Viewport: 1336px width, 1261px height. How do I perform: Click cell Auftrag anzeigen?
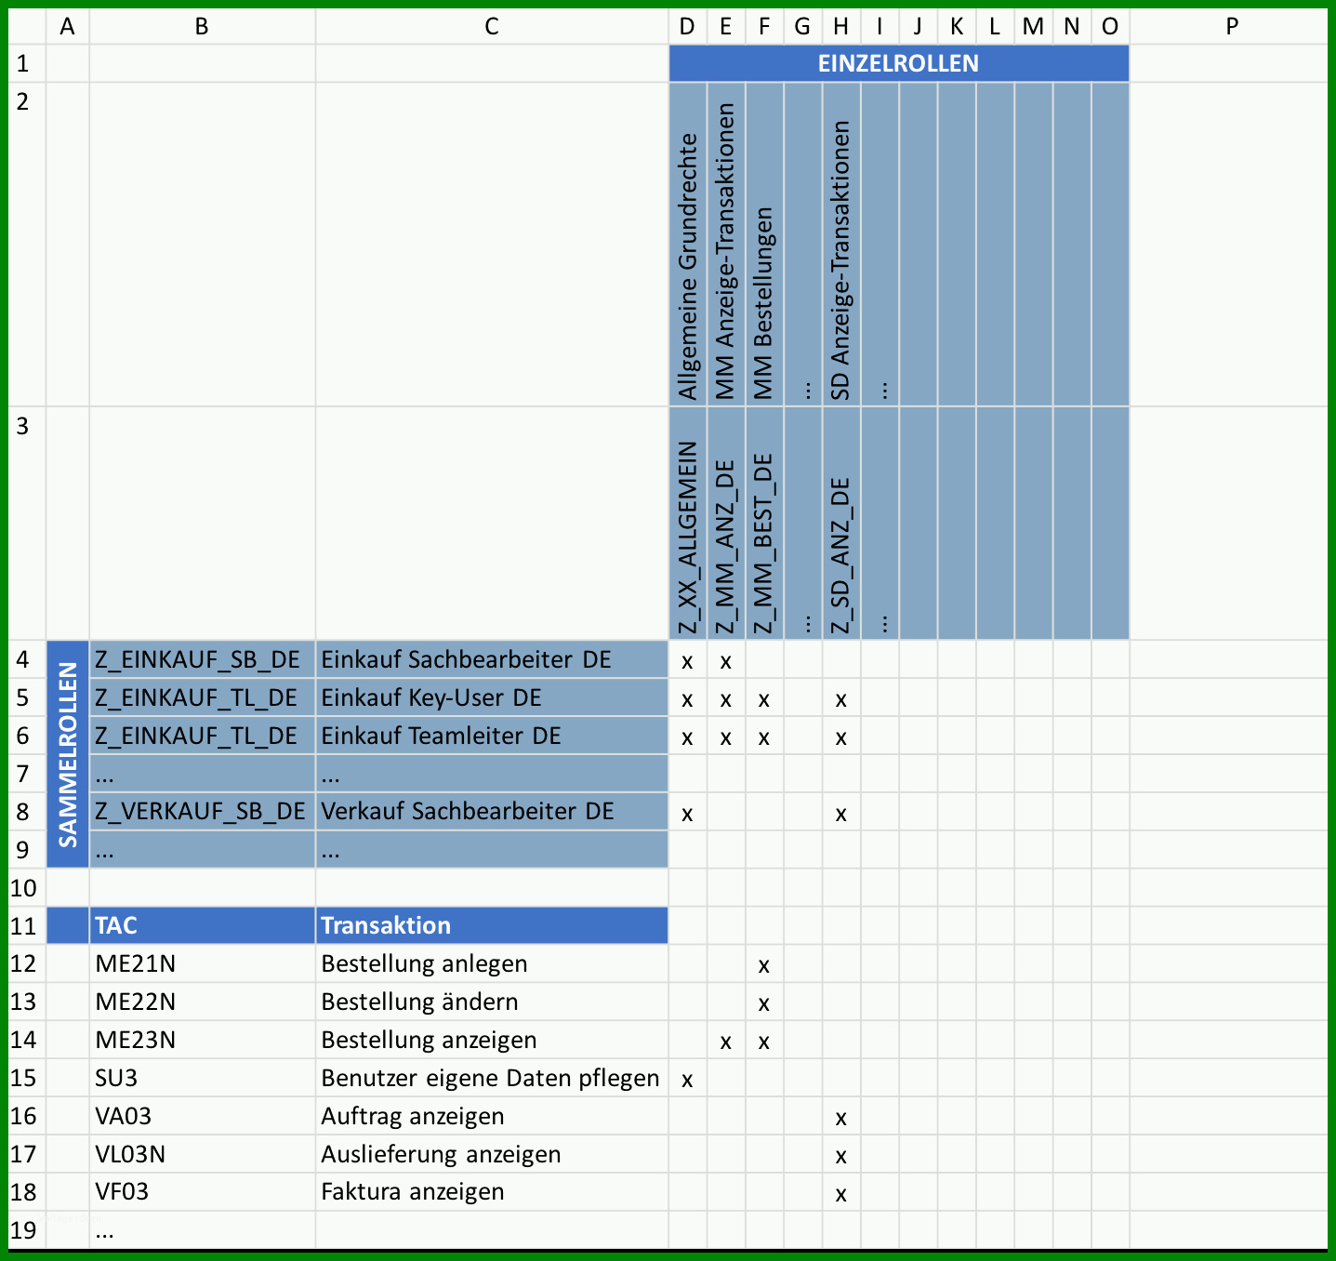[492, 1116]
